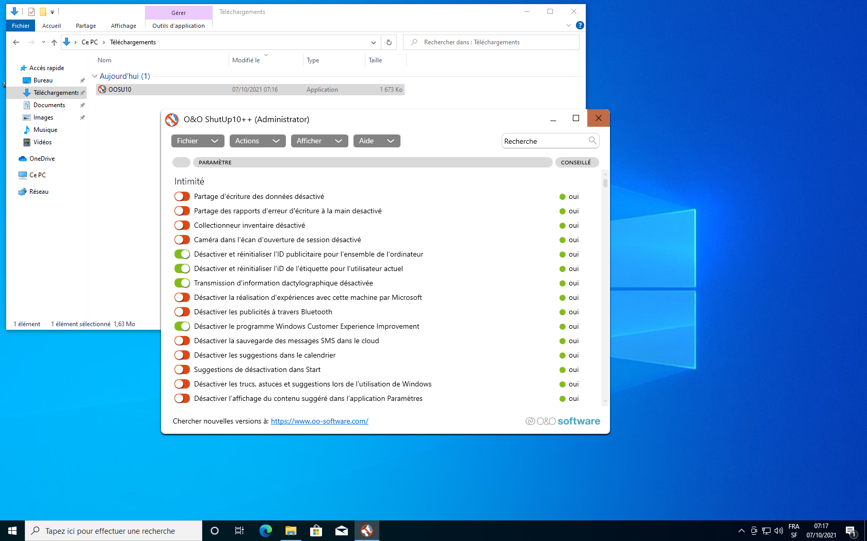The height and width of the screenshot is (541, 867).
Task: Open the Windows Start menu
Action: tap(12, 531)
